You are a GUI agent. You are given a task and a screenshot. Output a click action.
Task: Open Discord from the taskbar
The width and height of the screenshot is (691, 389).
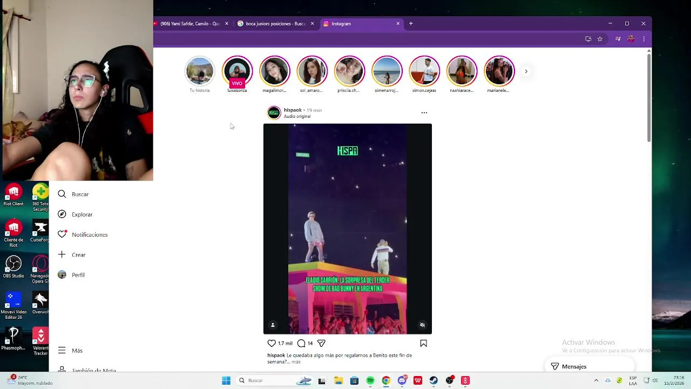pyautogui.click(x=402, y=380)
